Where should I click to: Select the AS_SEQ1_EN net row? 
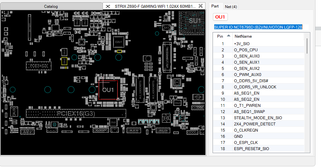click(259, 93)
